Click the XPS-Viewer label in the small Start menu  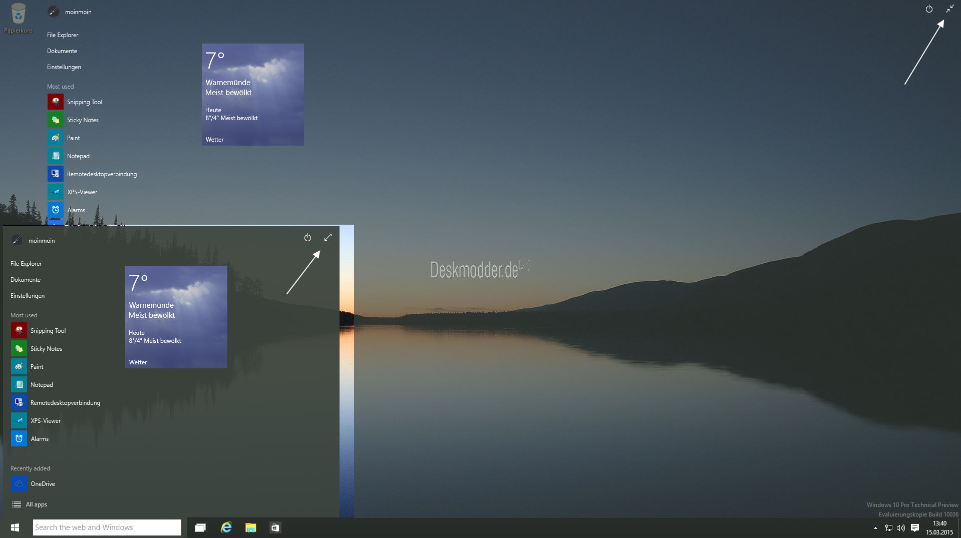tap(46, 421)
